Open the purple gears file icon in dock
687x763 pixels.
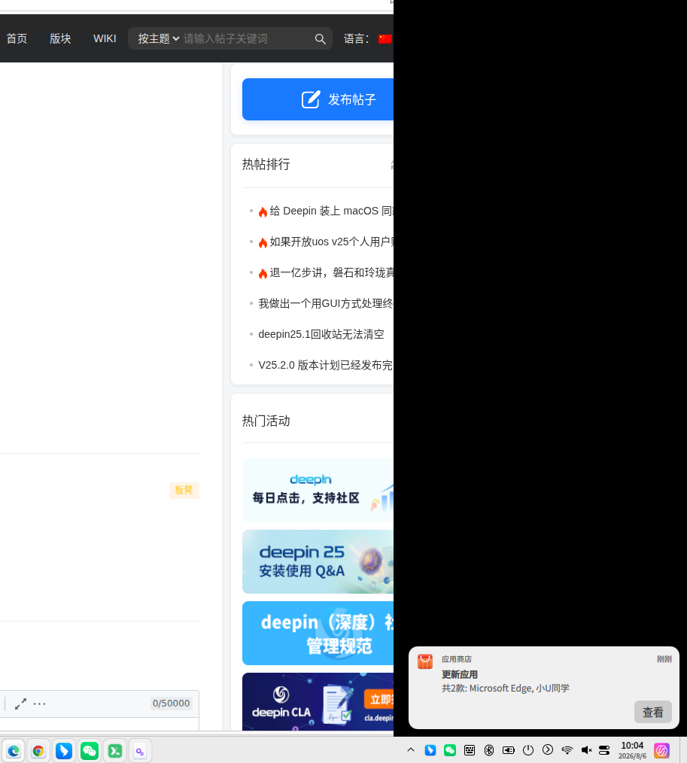click(x=140, y=751)
